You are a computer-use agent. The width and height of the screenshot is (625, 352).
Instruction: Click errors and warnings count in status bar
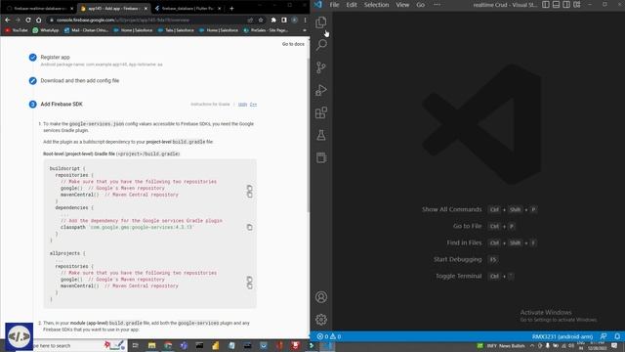click(x=329, y=336)
